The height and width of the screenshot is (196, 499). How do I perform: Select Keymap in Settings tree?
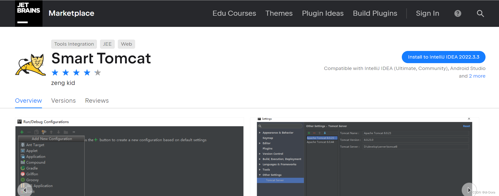pyautogui.click(x=268, y=138)
